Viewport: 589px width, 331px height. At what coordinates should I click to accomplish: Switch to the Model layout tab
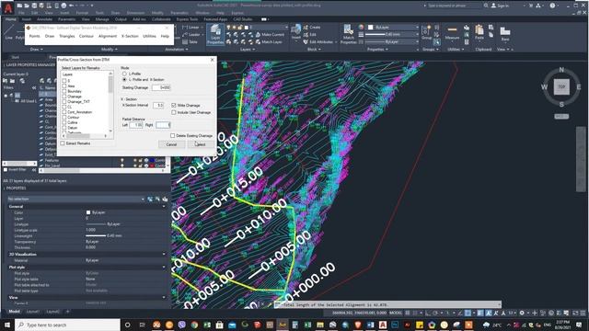[x=15, y=312]
